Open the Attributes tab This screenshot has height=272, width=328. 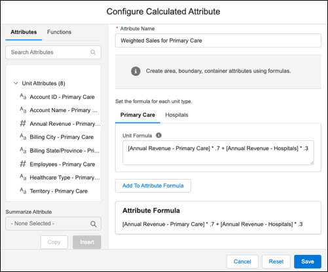point(24,32)
